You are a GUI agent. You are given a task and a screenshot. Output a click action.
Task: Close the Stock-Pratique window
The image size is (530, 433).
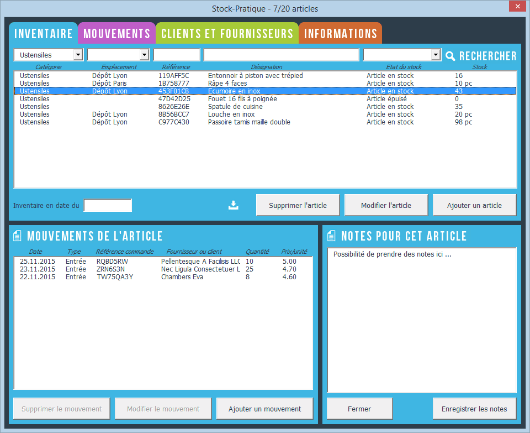point(517,7)
